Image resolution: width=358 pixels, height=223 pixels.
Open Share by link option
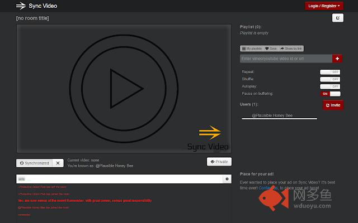(290, 49)
